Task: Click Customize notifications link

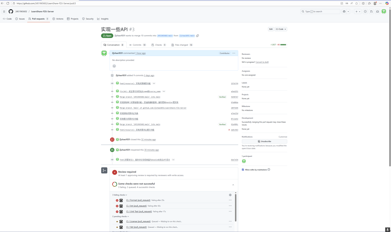Action: (283, 137)
